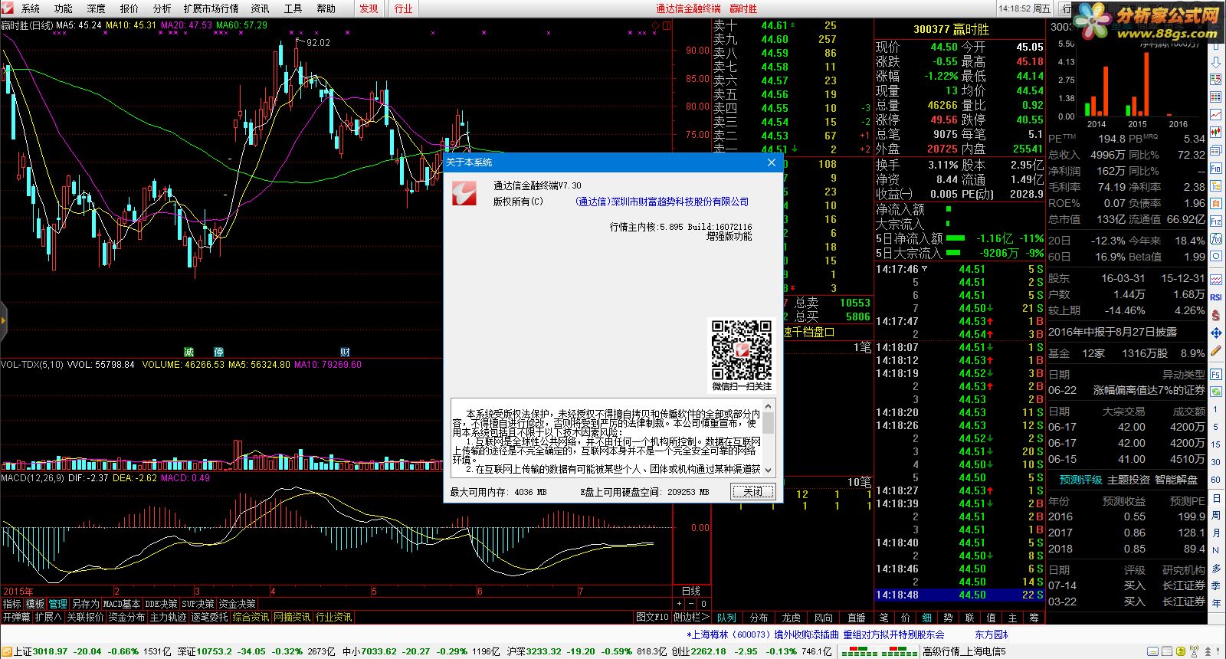Viewport: 1226px width, 659px height.
Task: Open the F10 company info icon
Action: pos(1216,168)
